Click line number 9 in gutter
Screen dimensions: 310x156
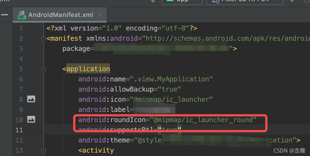click(x=21, y=110)
